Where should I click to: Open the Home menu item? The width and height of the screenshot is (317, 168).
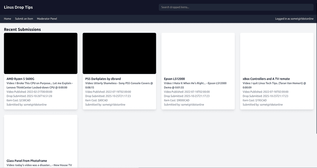pyautogui.click(x=7, y=19)
